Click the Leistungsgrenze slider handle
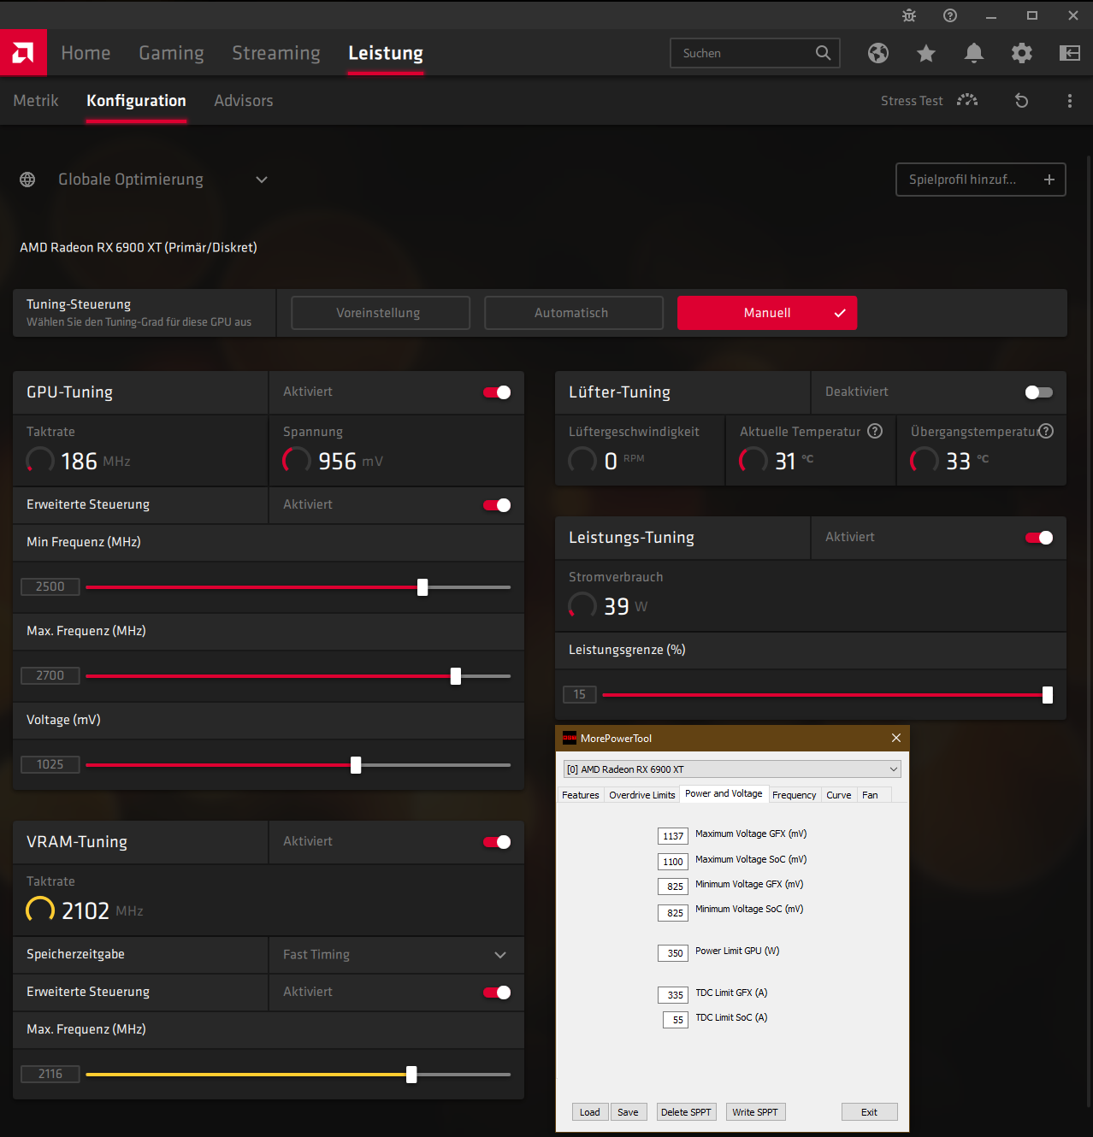 1048,695
